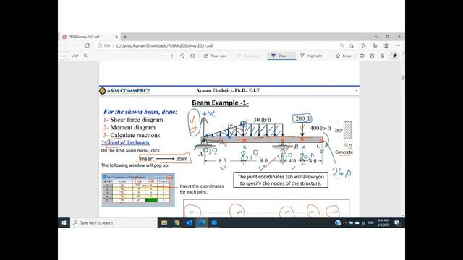Click the Joint Coordinates window thumbnail image
The width and height of the screenshot is (463, 260).
(x=138, y=190)
